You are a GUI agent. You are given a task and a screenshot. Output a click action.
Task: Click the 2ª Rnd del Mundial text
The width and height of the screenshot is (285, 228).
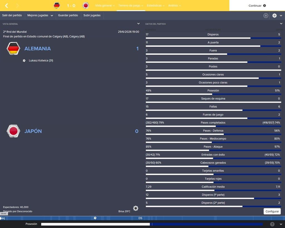15,32
